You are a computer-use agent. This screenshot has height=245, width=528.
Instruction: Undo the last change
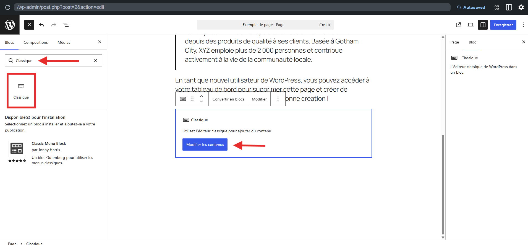pos(41,25)
